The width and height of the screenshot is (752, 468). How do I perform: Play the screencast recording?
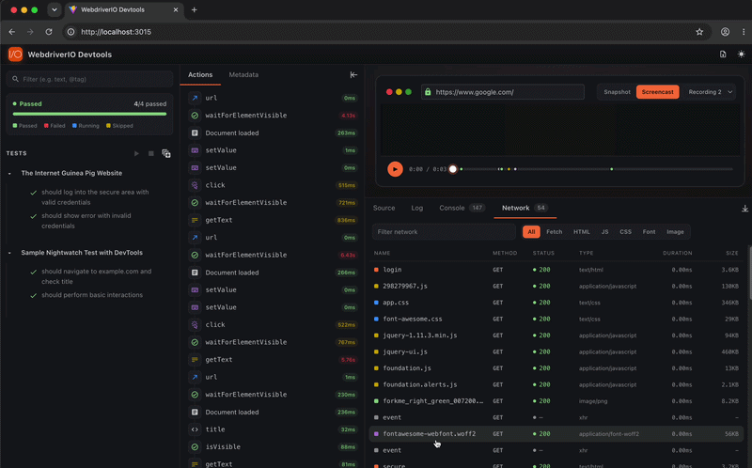[x=395, y=169]
